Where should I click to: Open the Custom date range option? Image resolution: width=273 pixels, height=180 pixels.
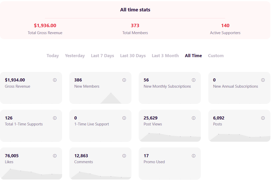pyautogui.click(x=216, y=56)
